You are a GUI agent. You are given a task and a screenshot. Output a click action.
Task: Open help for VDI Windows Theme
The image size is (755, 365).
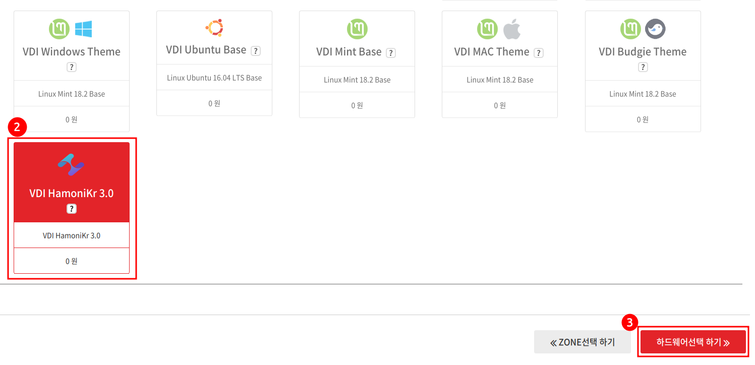click(x=72, y=67)
